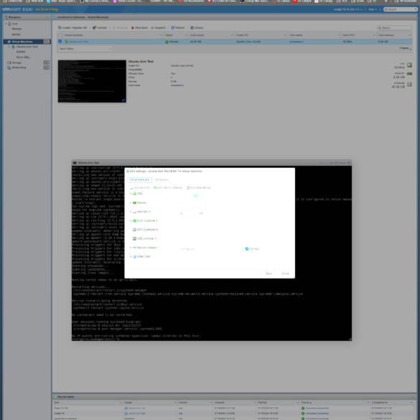Image resolution: width=420 pixels, height=420 pixels.
Task: Click the Save button in Edit settings
Action: pos(269,274)
